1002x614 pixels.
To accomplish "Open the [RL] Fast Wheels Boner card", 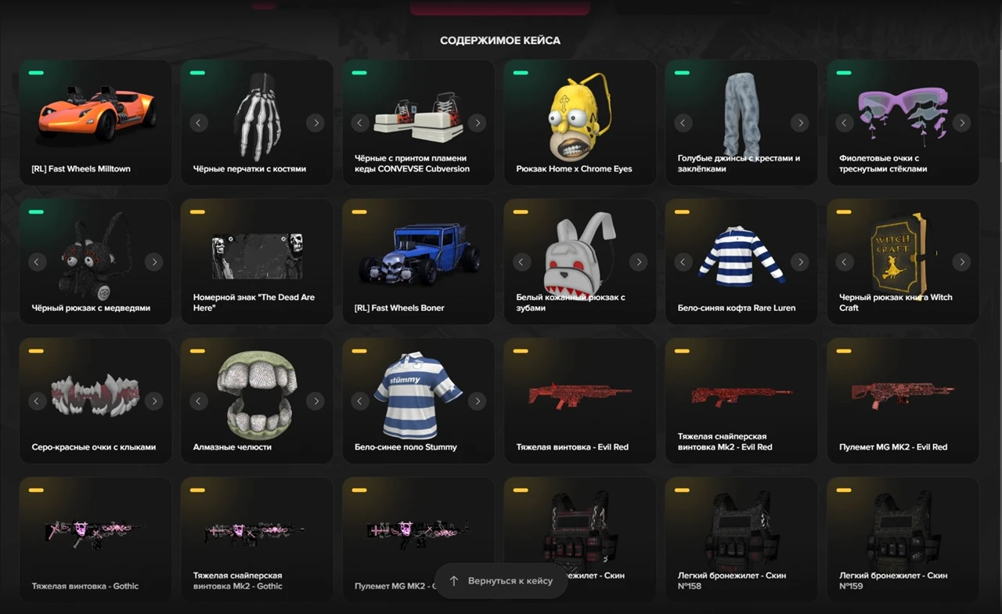I will click(x=419, y=262).
